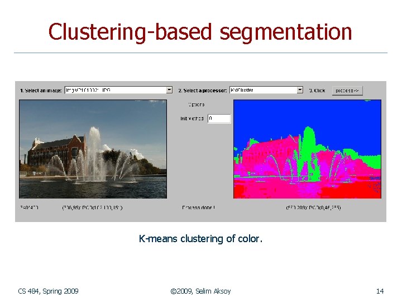Viewport: 402px width, 302px height.
Task: Click the 'Process done!' status message
Action: click(x=198, y=207)
